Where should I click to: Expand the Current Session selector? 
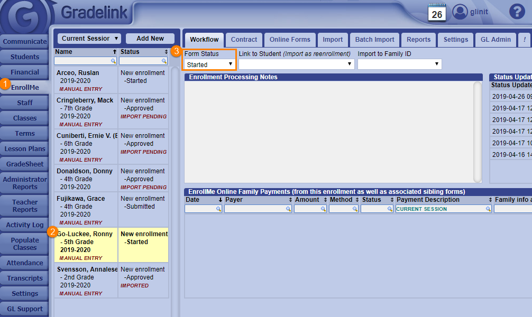click(89, 39)
